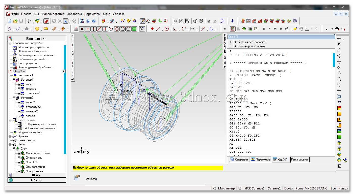This screenshot has width=353, height=194.
Task: Open the Обзор panel bar
Action: click(37, 180)
